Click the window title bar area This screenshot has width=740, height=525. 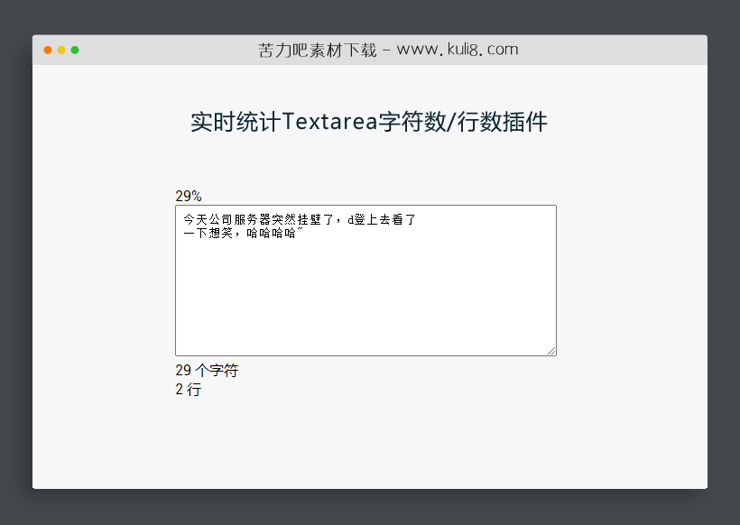pyautogui.click(x=370, y=50)
